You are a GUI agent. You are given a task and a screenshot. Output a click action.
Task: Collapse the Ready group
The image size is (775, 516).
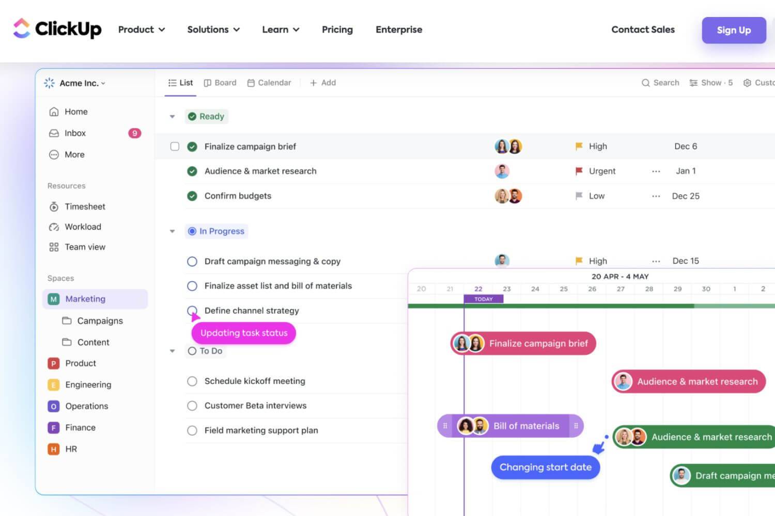click(x=173, y=117)
